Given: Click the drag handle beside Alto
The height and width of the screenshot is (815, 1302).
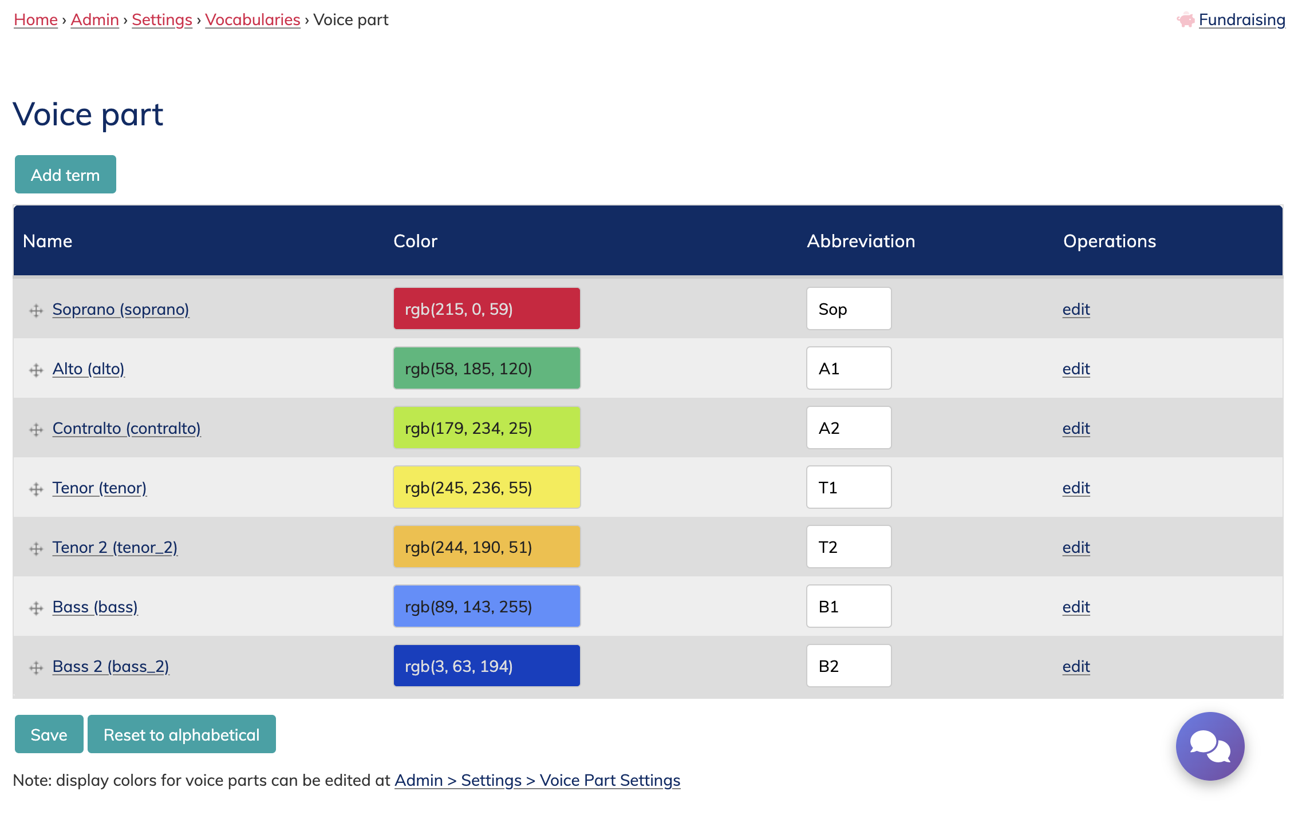Looking at the screenshot, I should [x=36, y=370].
